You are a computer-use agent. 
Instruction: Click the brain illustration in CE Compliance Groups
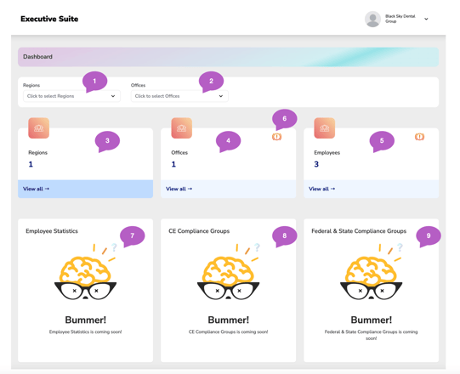pos(228,271)
